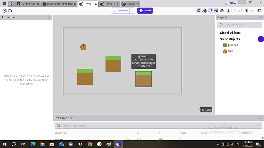Toggle the objects panel cube icon

199,11
